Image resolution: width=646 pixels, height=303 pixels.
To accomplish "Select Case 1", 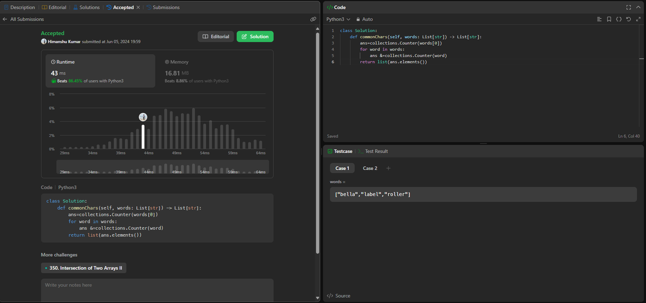I will click(342, 168).
